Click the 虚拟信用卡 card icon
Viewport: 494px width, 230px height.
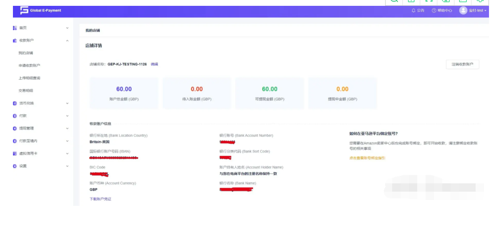(15, 154)
